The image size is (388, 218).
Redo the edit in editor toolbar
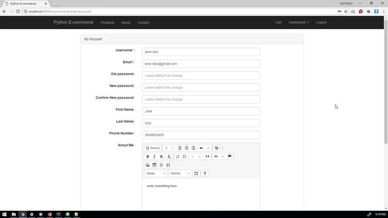(x=208, y=148)
